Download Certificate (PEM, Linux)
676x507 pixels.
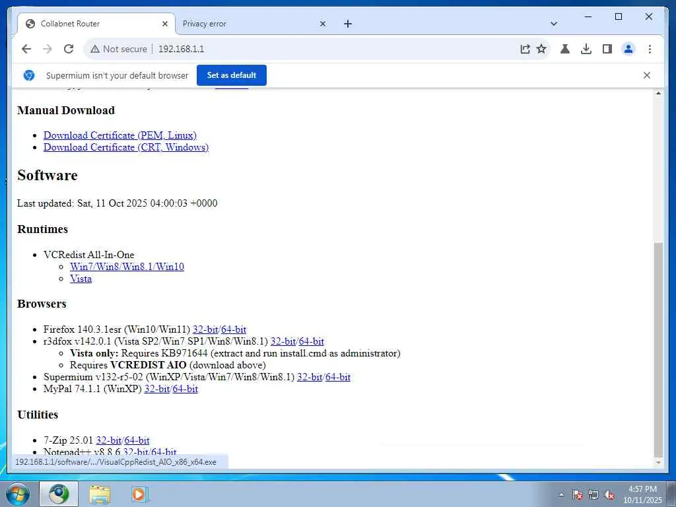120,135
